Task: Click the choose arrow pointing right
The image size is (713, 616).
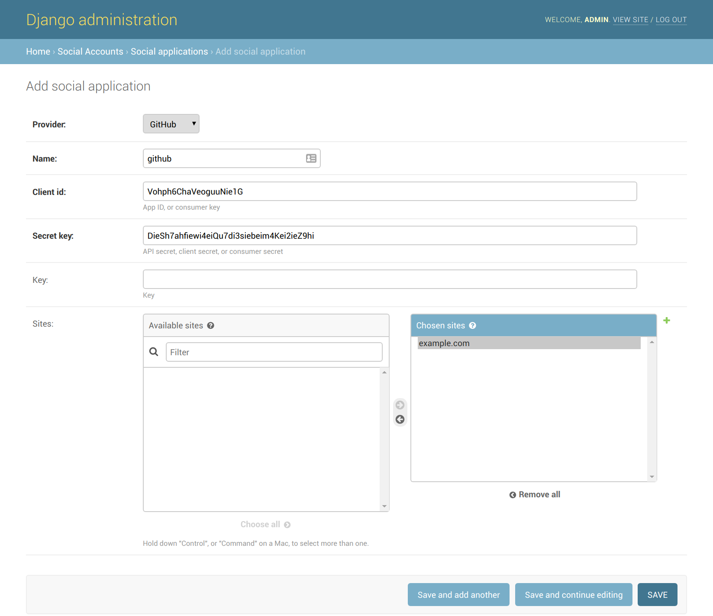Action: pyautogui.click(x=400, y=405)
